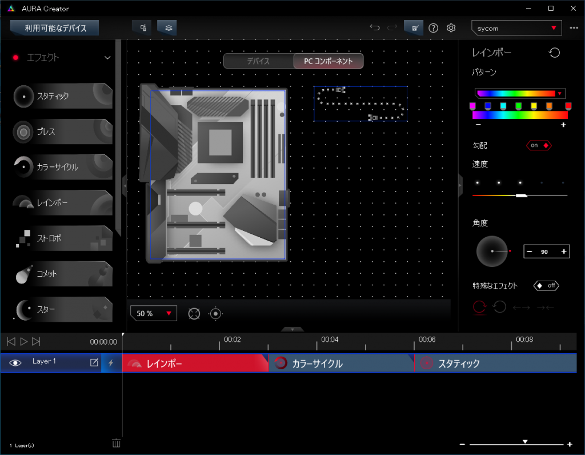Image resolution: width=585 pixels, height=455 pixels.
Task: Open the help question mark icon
Action: (x=433, y=28)
